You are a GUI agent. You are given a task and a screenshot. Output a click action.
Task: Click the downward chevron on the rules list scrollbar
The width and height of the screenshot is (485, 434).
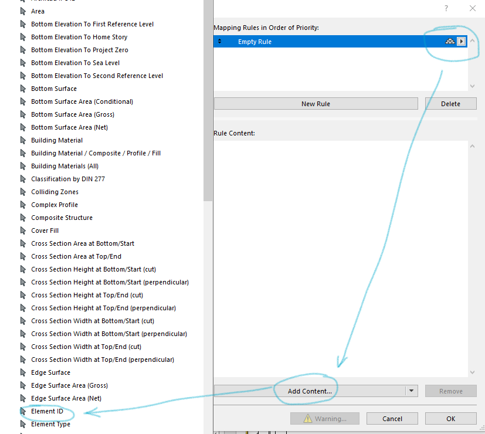(x=472, y=86)
